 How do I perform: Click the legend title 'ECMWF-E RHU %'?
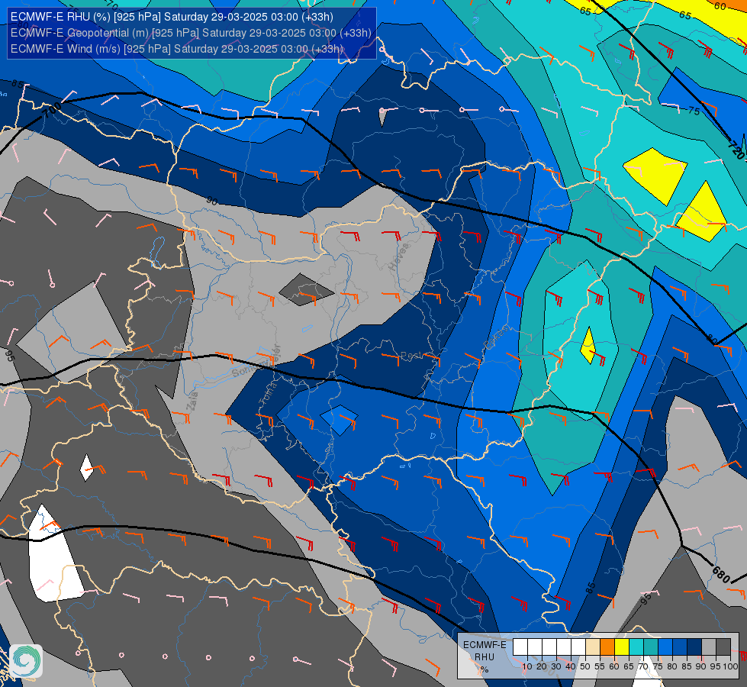tap(485, 657)
